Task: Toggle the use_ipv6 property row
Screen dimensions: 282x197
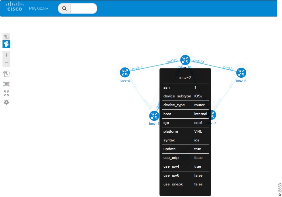Action: pos(185,175)
